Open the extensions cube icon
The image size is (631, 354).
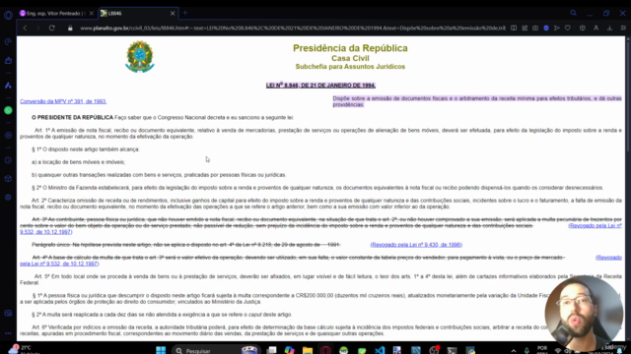click(x=583, y=29)
